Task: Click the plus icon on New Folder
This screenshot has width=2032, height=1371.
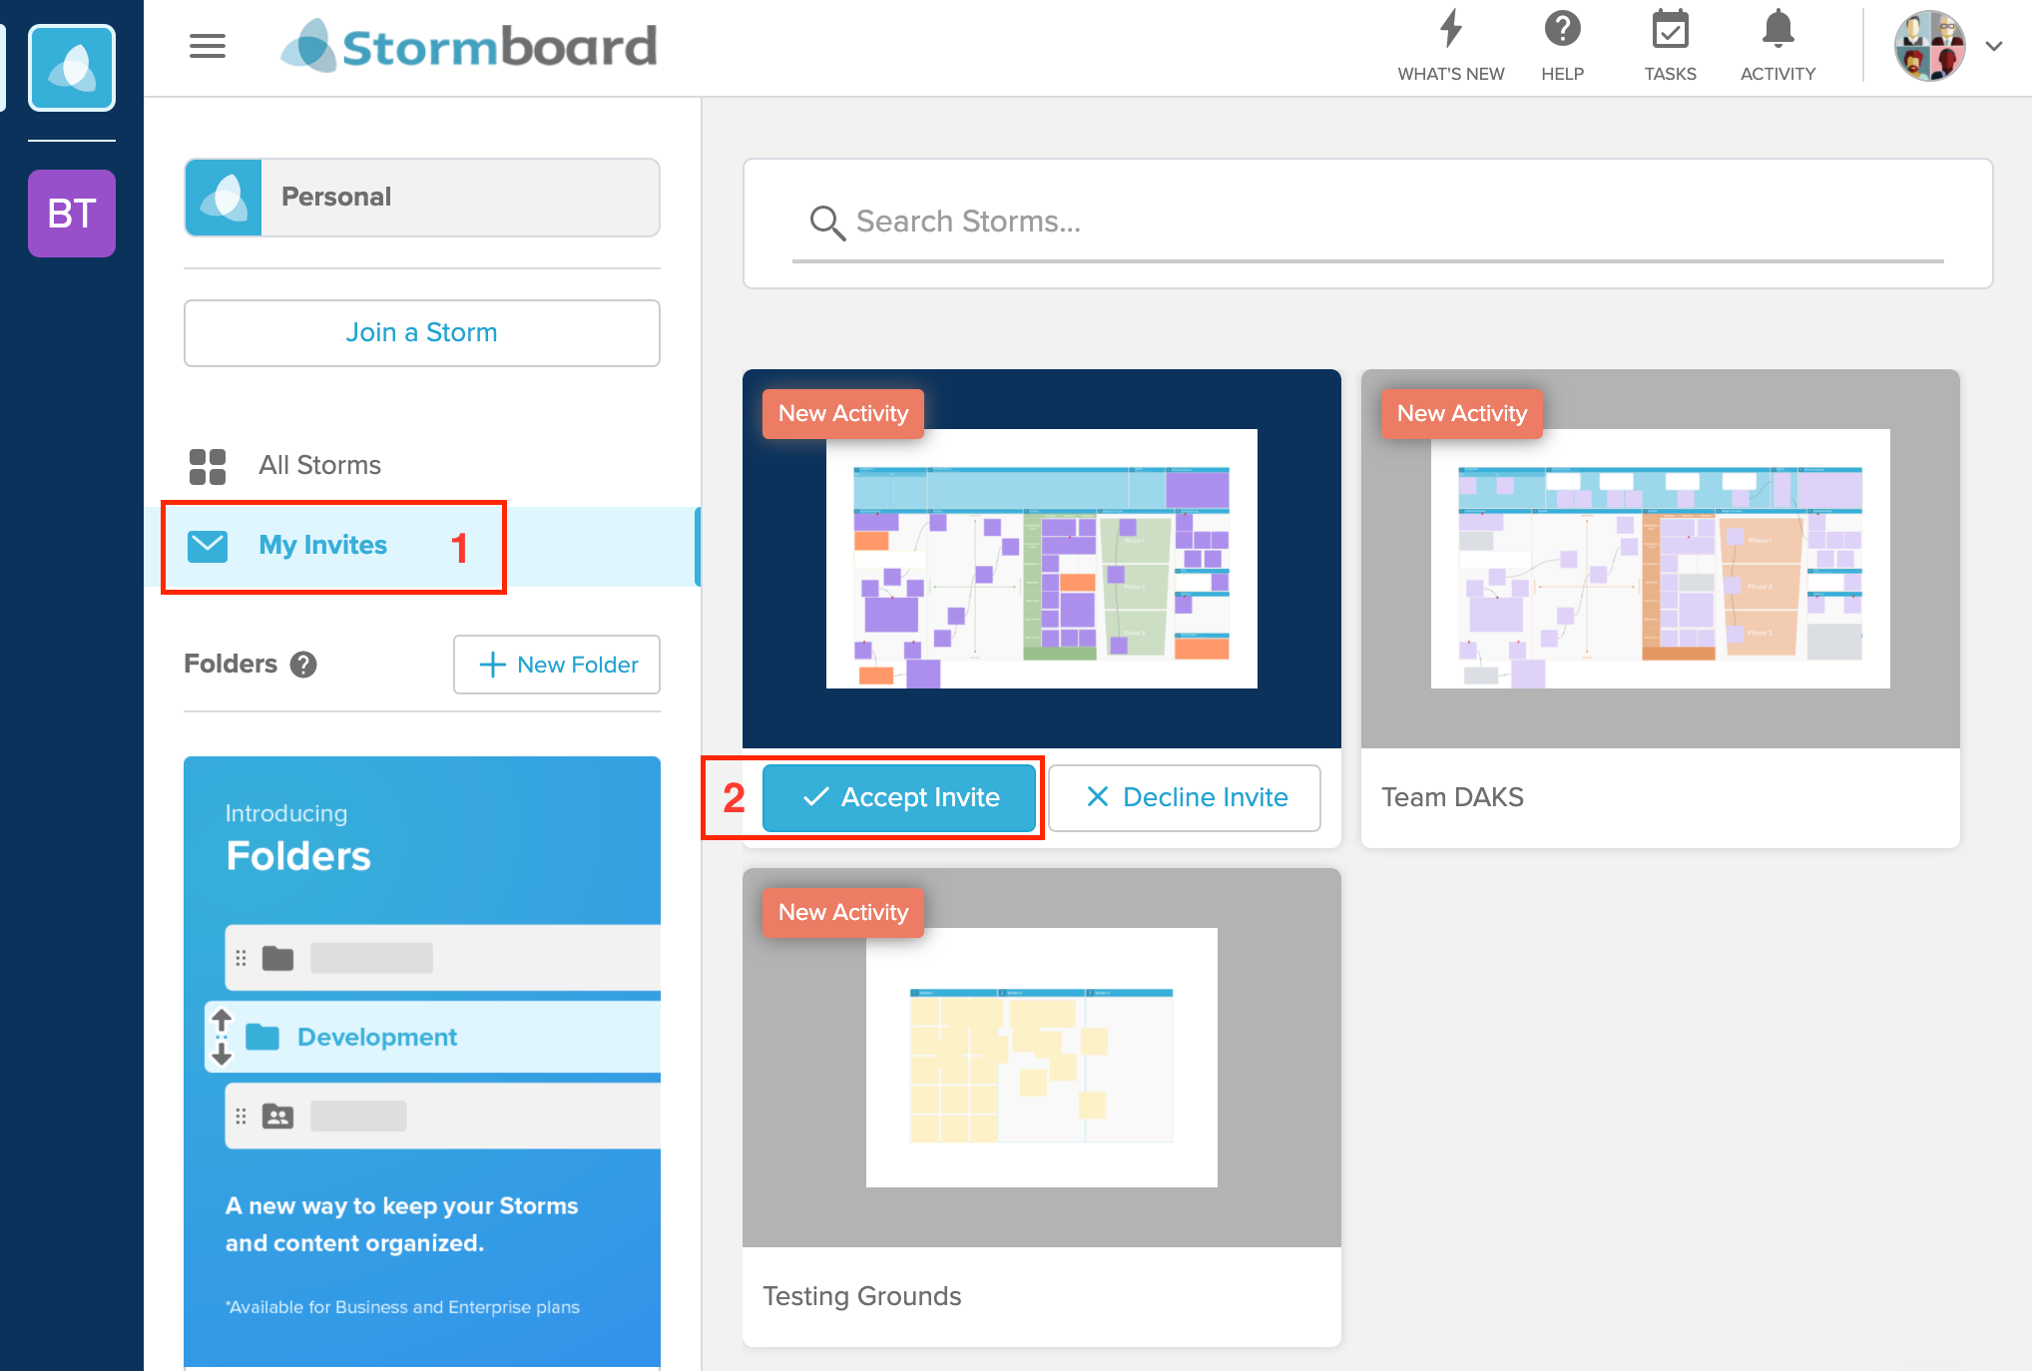Action: coord(493,665)
